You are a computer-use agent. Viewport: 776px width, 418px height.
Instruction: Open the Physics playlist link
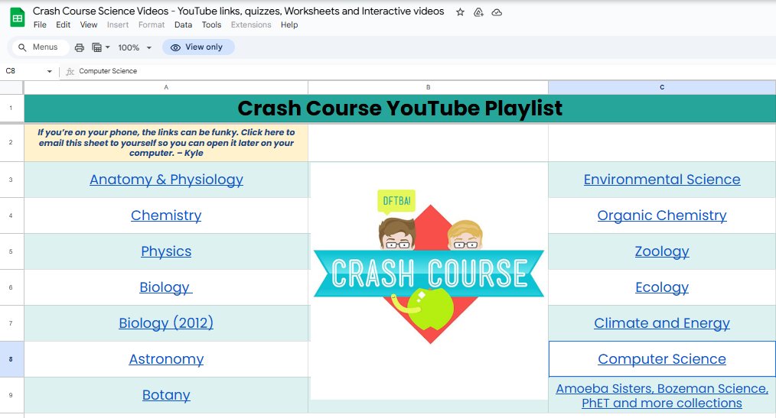pyautogui.click(x=166, y=251)
